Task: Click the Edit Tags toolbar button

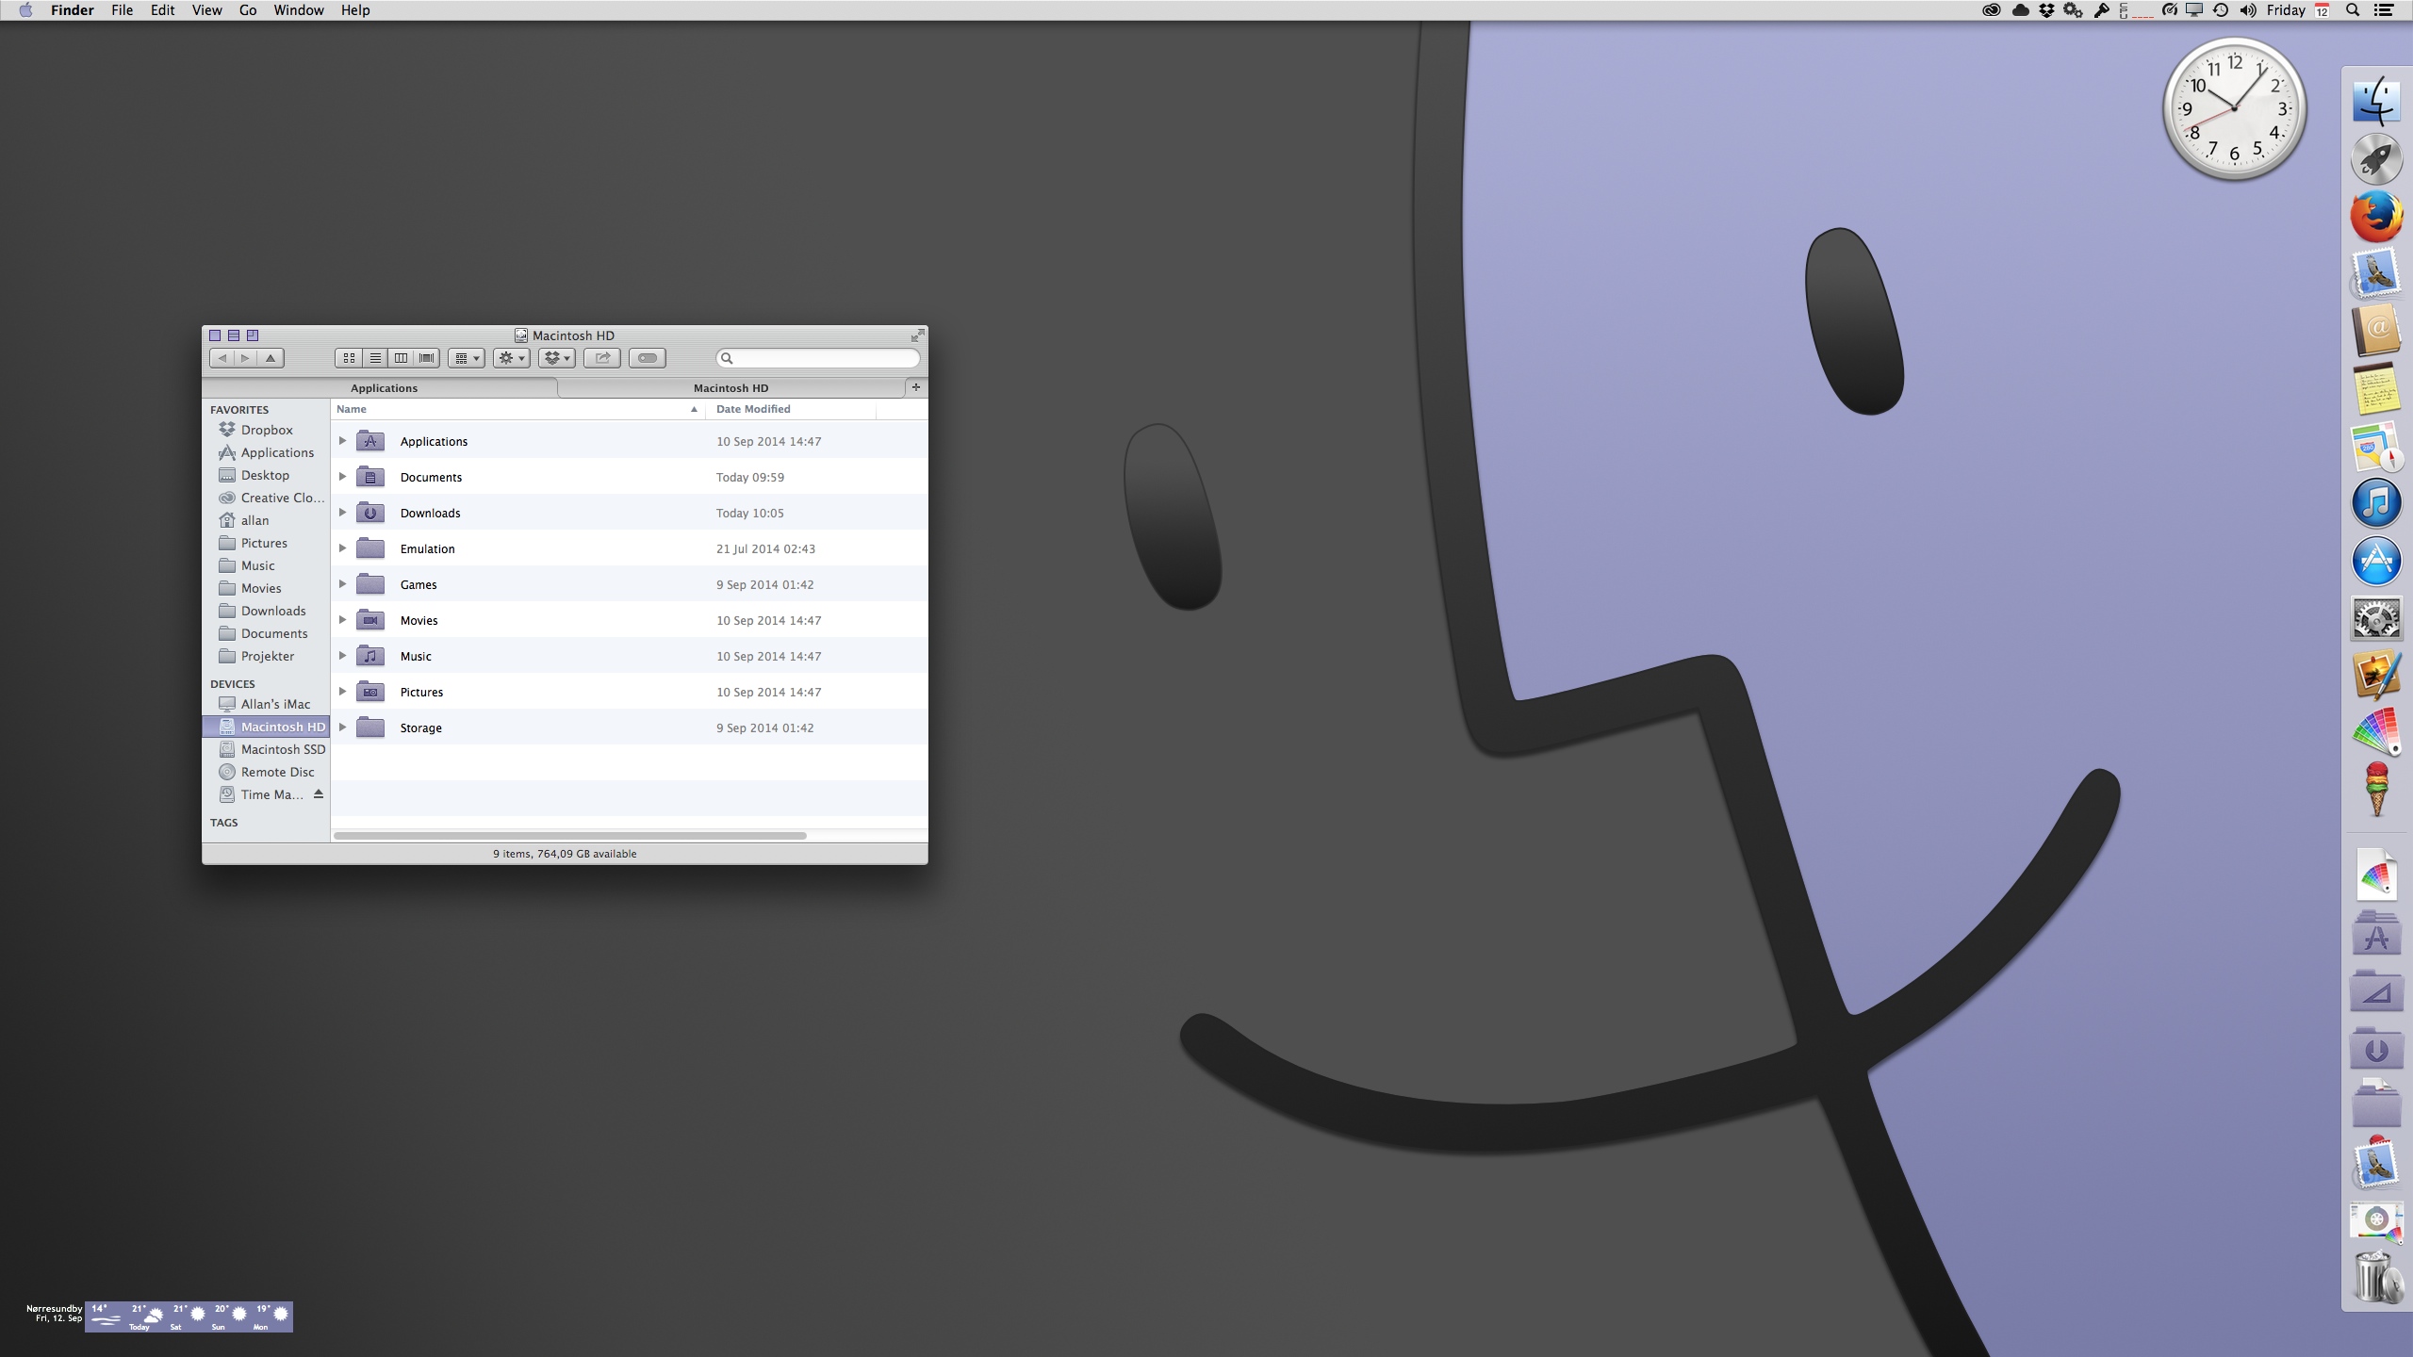Action: [x=648, y=358]
